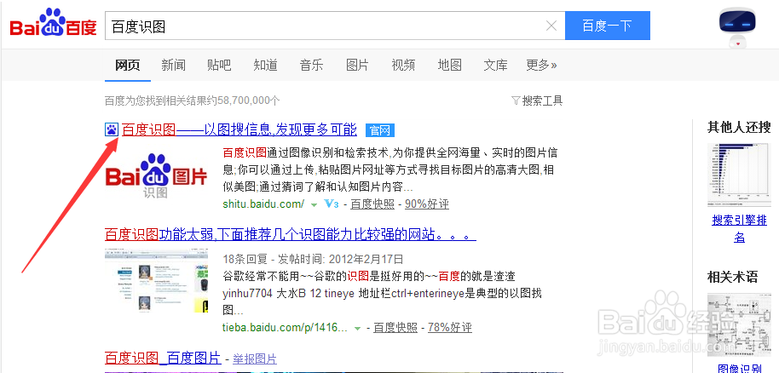The height and width of the screenshot is (373, 779).
Task: Open the 地图 tab
Action: [x=450, y=65]
